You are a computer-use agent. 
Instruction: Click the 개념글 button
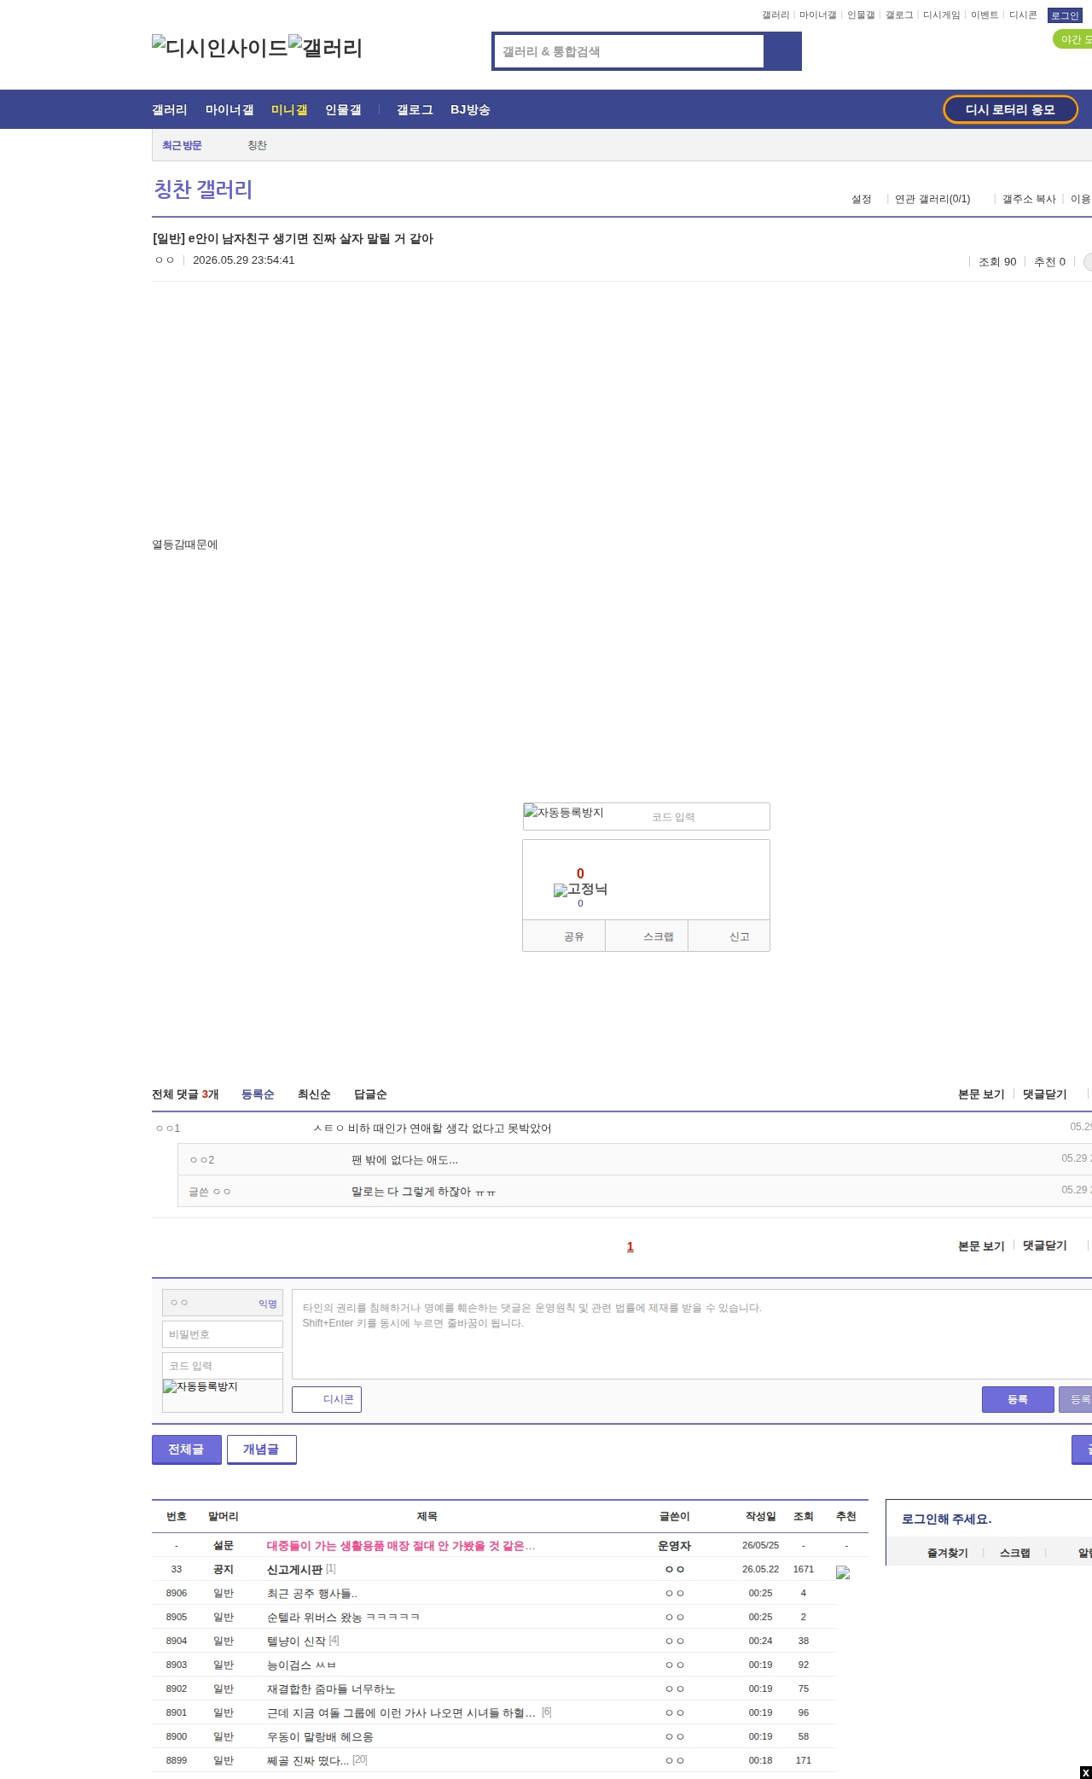point(261,1449)
